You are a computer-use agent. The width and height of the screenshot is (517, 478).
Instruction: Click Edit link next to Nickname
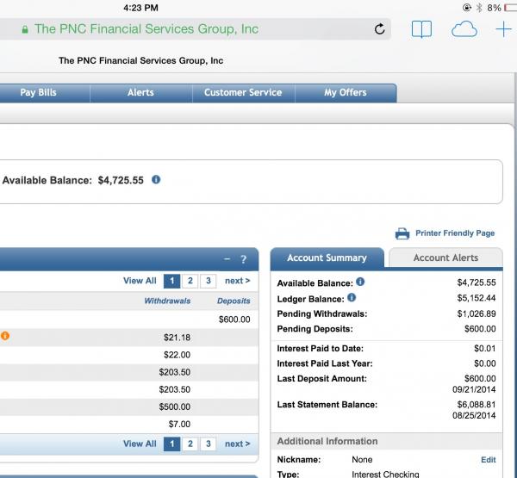[488, 460]
